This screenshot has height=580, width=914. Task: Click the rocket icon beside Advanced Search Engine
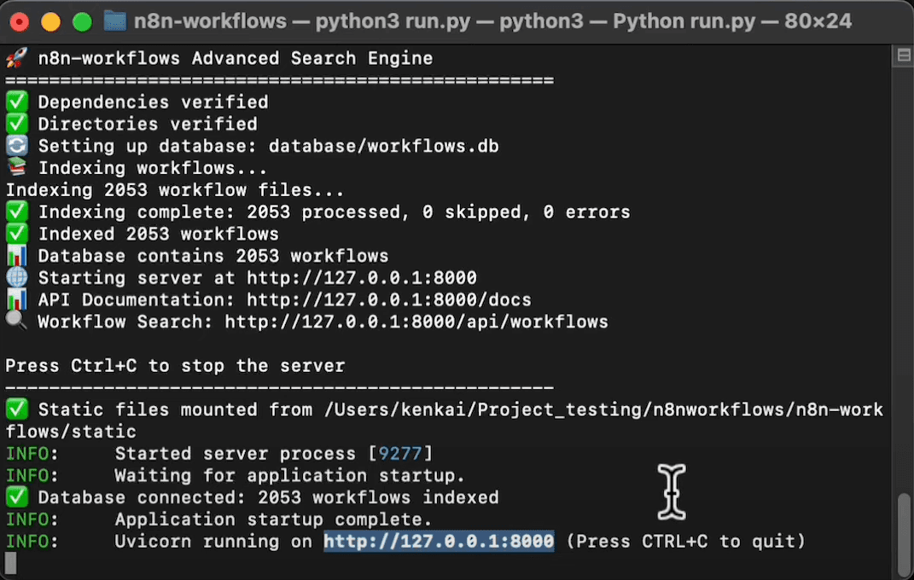16,58
